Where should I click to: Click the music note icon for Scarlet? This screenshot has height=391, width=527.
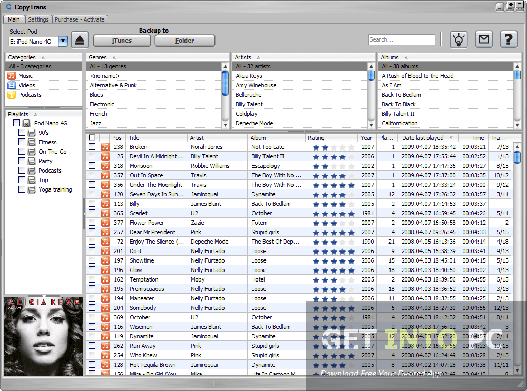point(105,213)
